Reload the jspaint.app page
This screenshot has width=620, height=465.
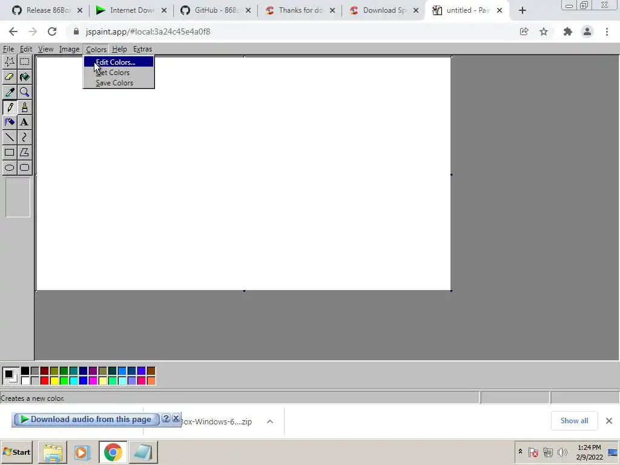[x=52, y=31]
